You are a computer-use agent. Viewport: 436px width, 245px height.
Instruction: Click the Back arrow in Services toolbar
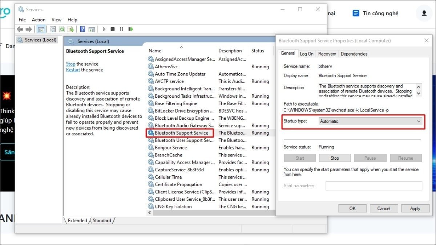pos(20,29)
